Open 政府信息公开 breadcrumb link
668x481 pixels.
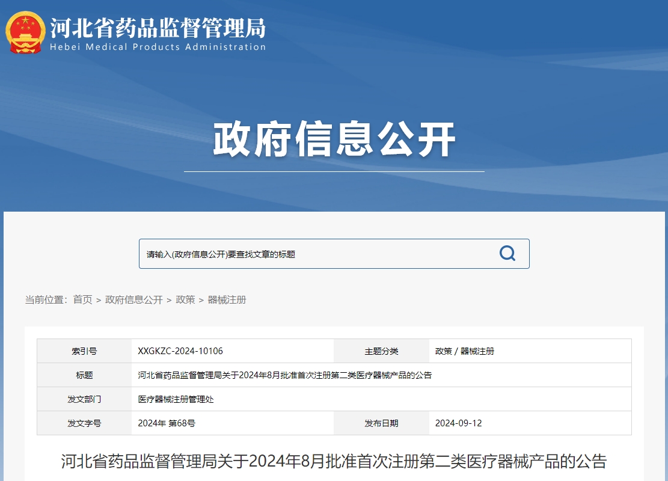click(x=133, y=299)
